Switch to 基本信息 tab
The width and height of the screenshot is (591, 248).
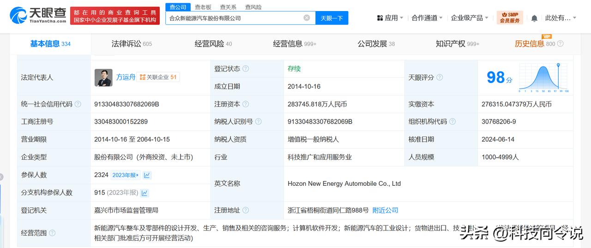click(50, 44)
